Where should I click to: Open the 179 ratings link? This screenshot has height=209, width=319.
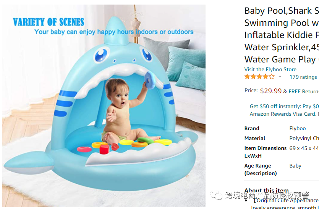click(303, 77)
